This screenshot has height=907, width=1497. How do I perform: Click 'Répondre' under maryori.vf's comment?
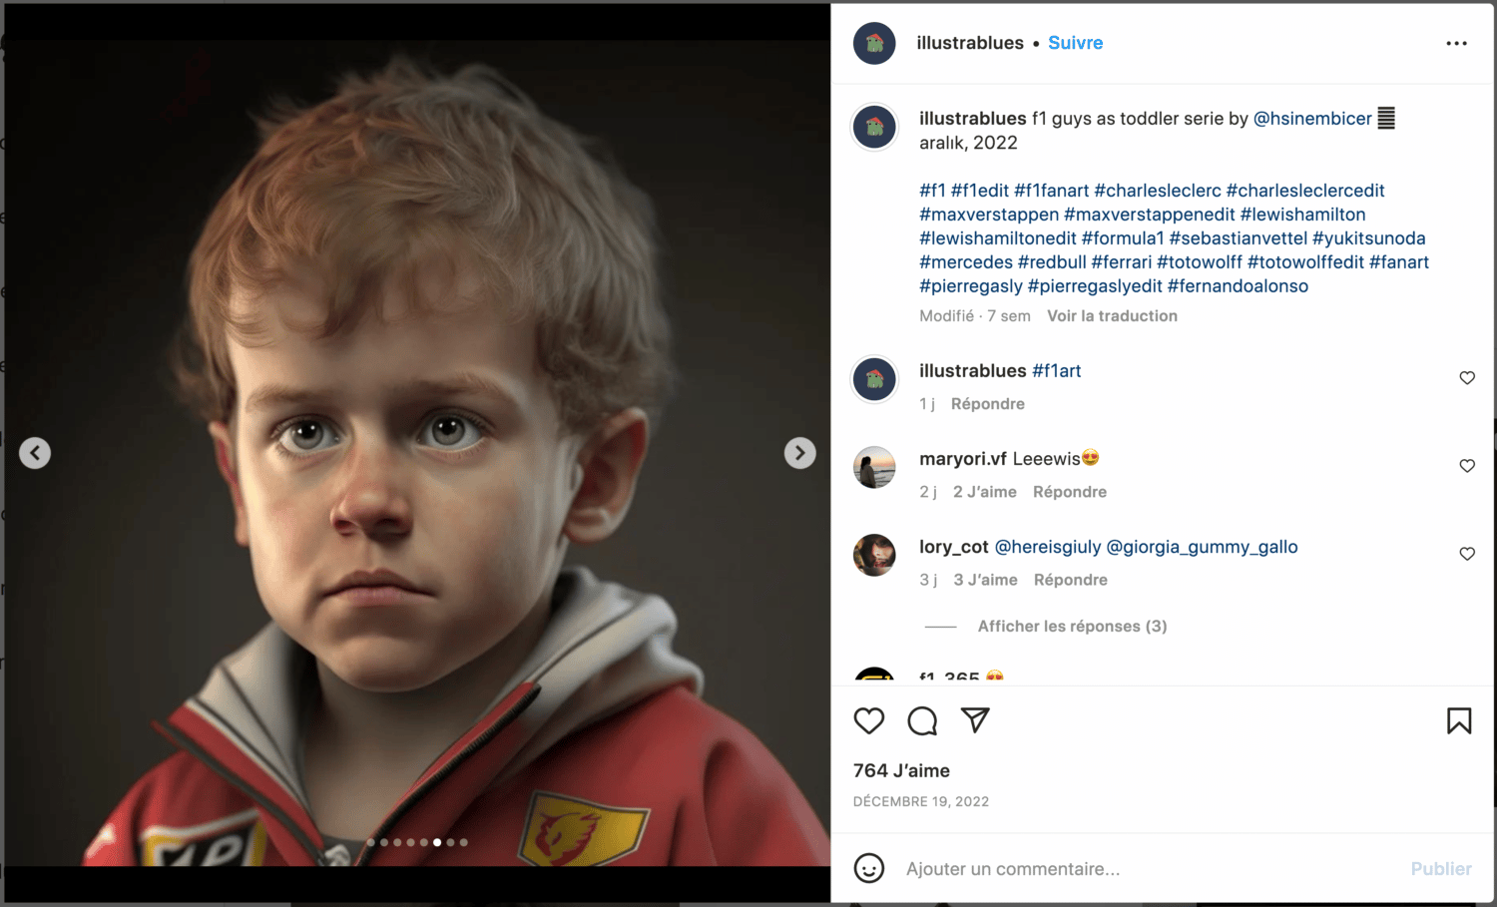(x=1070, y=491)
